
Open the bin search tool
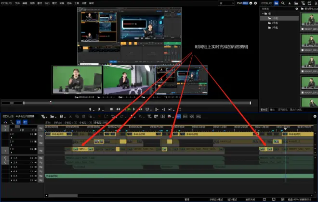click(x=283, y=3)
